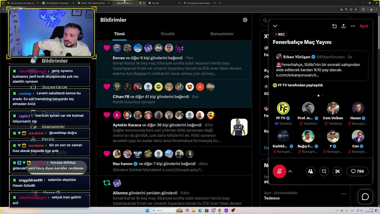Image resolution: width=380 pixels, height=214 pixels.
Task: Open Alisnmz's avatar on the repost notification
Action: [117, 183]
